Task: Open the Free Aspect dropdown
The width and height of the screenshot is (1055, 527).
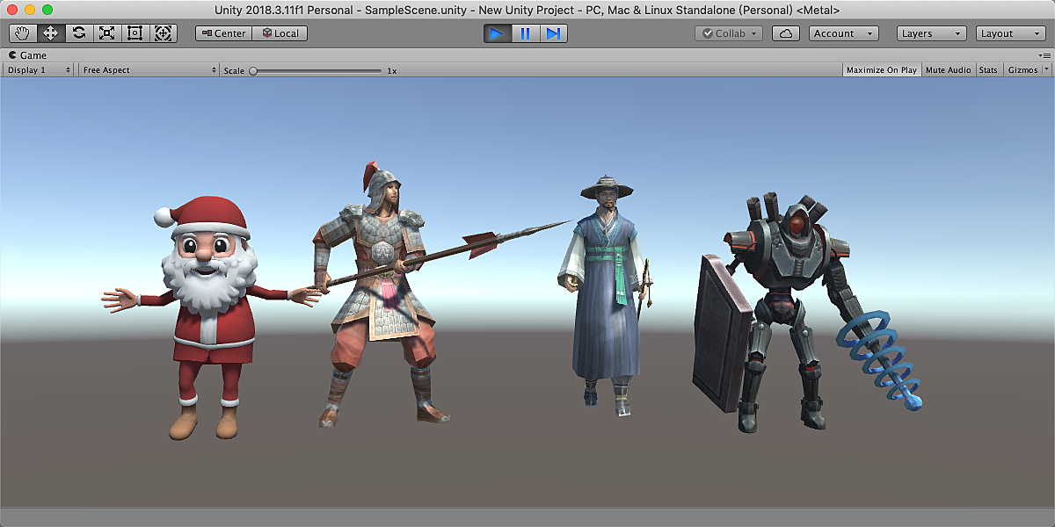Action: 149,70
